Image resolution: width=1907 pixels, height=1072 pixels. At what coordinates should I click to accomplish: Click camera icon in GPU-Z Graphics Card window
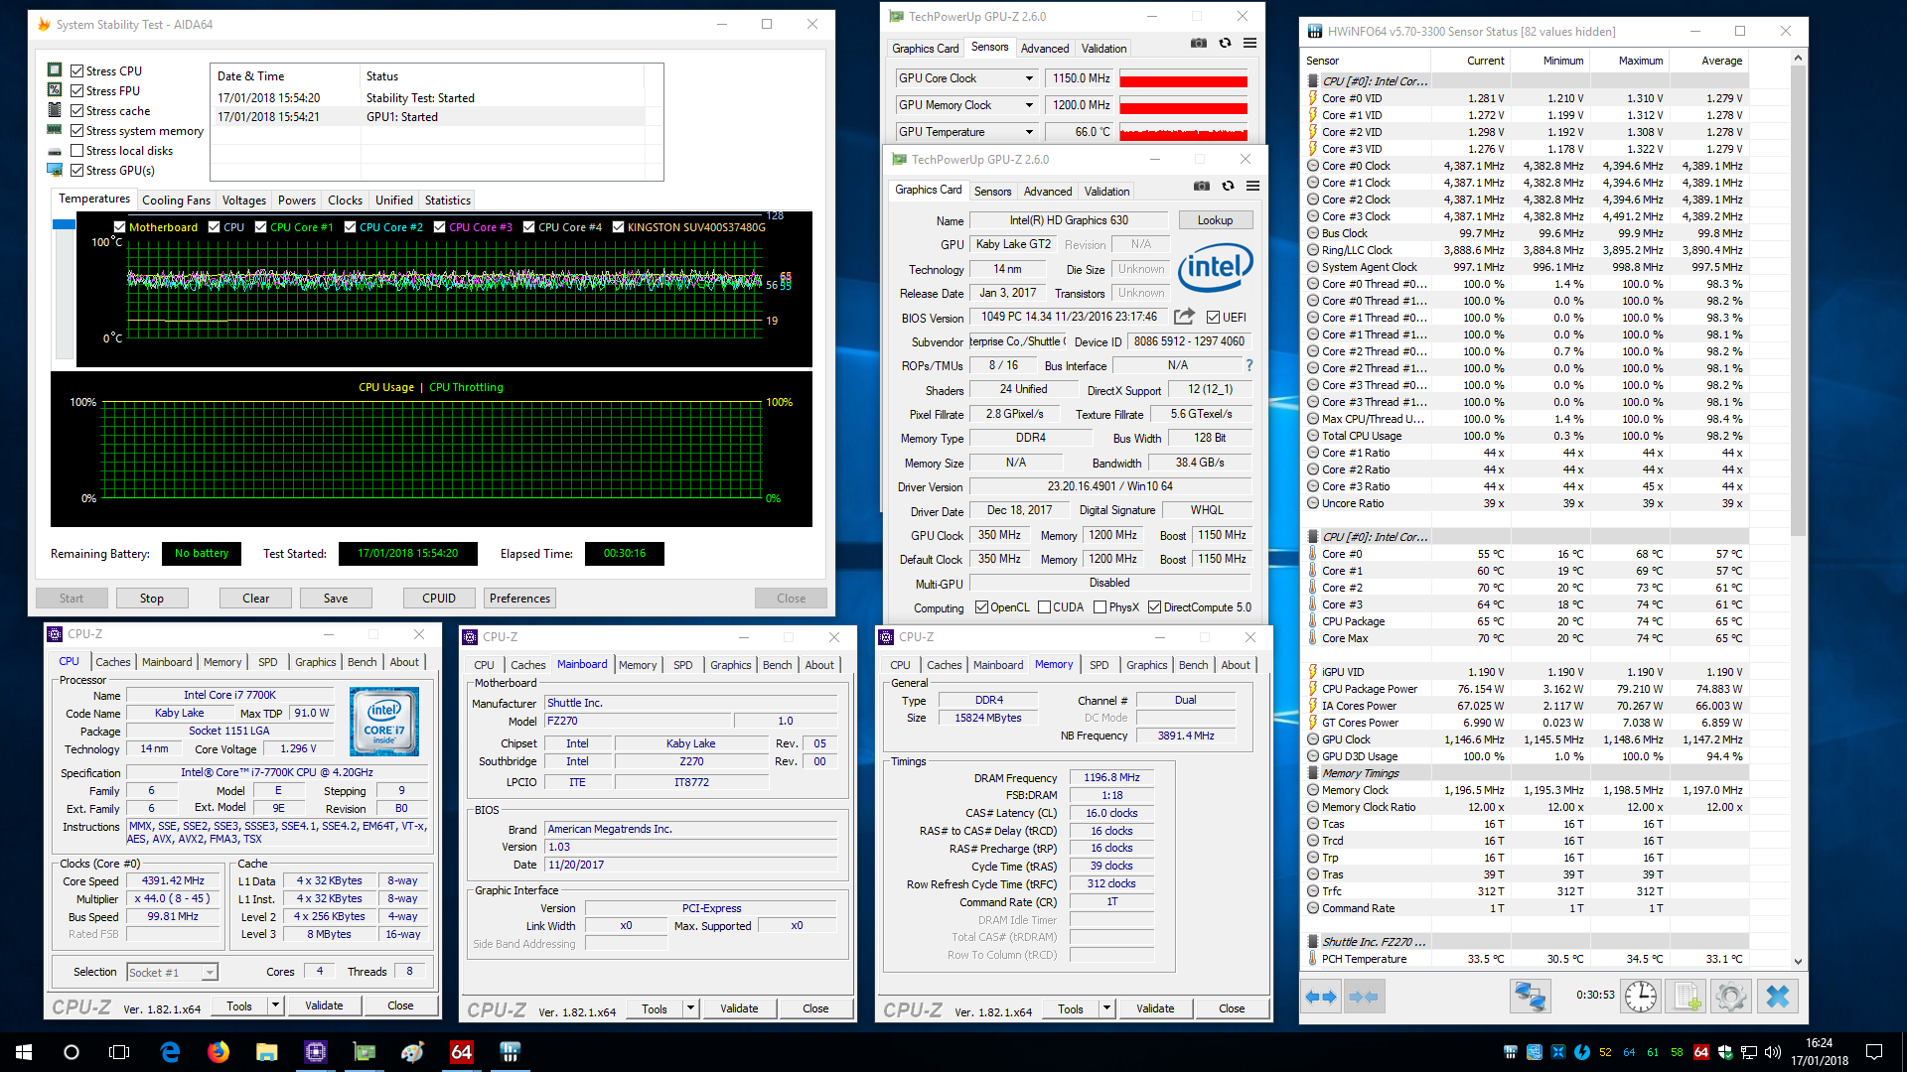click(x=1202, y=186)
